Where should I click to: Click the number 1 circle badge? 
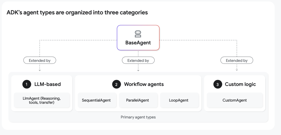(x=27, y=84)
